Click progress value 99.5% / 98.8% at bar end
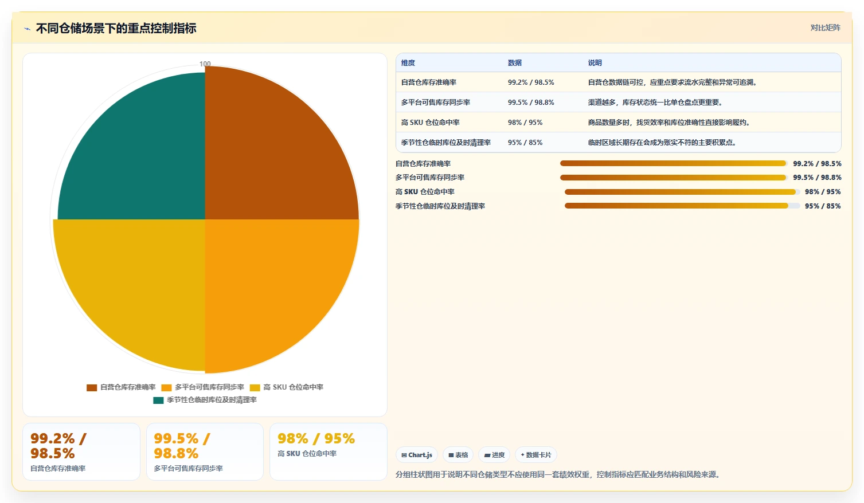 [x=817, y=178]
